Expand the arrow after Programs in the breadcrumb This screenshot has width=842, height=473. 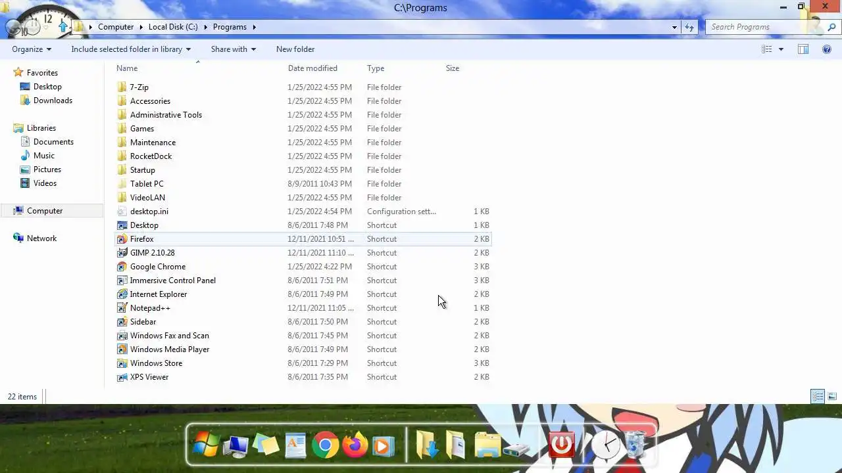(x=254, y=27)
